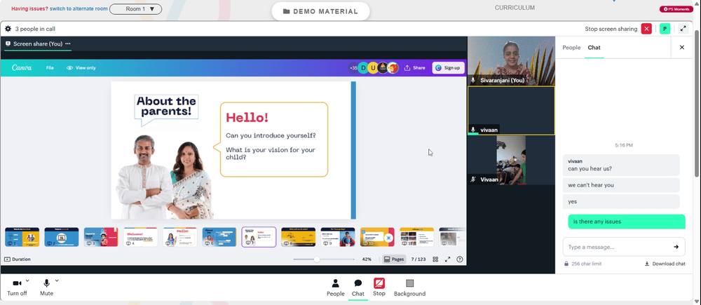Enter Canva fullscreen presentation icon
Screen dimensions: 701x305
point(447,259)
